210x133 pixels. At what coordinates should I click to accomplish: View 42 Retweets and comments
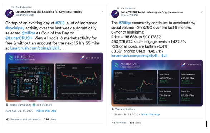(x=24, y=119)
